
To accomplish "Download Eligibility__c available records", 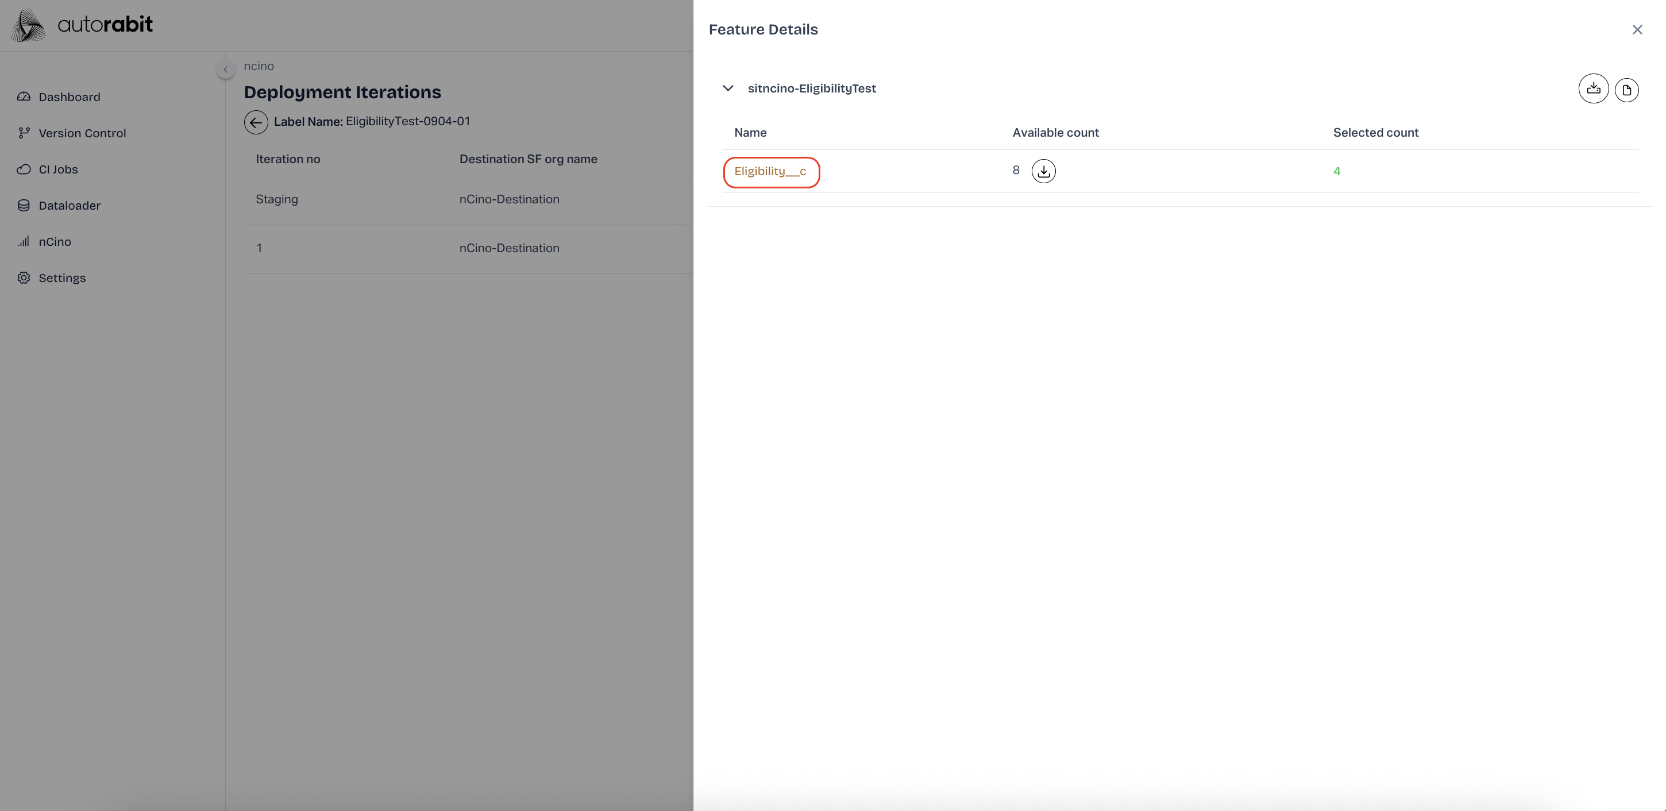I will coord(1043,171).
